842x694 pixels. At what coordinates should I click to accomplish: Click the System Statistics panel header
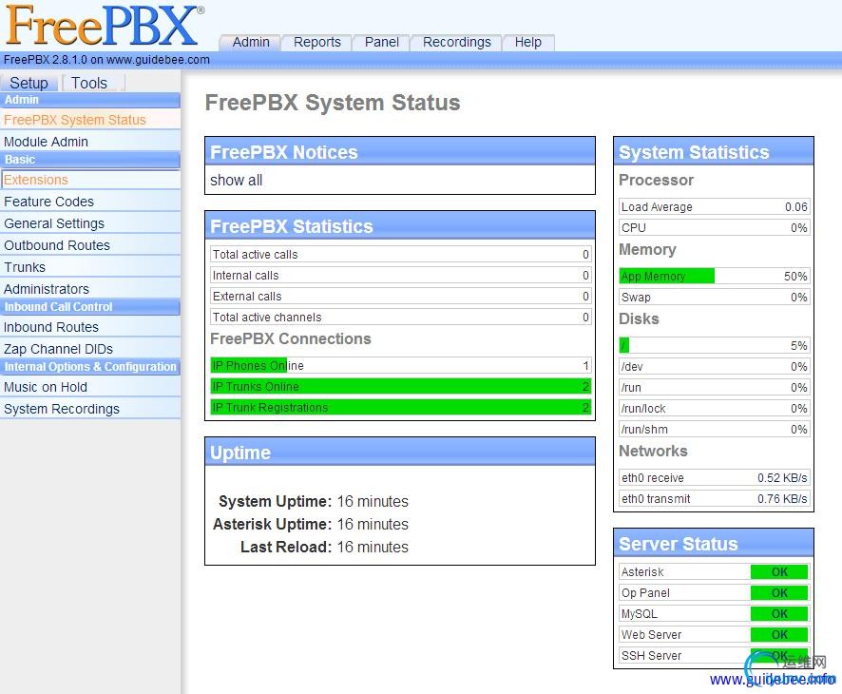point(714,151)
